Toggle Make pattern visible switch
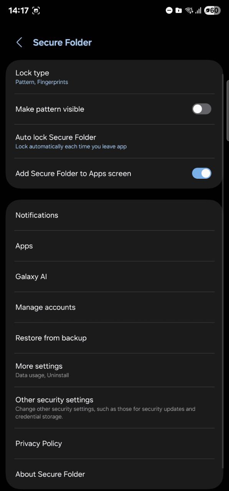The height and width of the screenshot is (491, 229). 201,109
